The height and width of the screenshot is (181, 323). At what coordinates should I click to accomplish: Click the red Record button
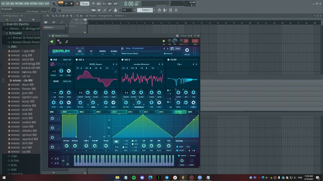point(77,4)
